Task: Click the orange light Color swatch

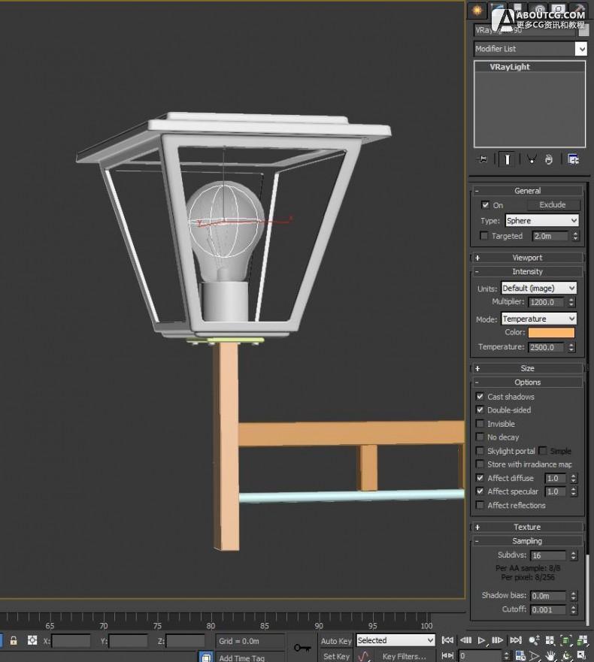Action: 550,333
